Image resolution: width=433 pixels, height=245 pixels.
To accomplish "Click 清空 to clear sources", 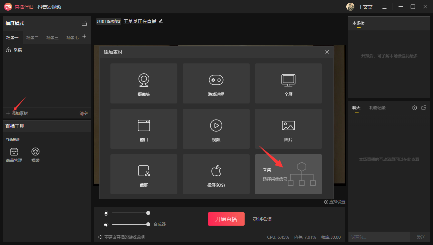I will click(x=84, y=113).
